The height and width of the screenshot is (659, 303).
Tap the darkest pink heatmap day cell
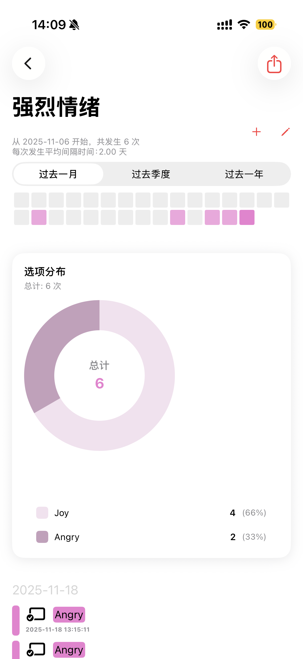(x=247, y=217)
